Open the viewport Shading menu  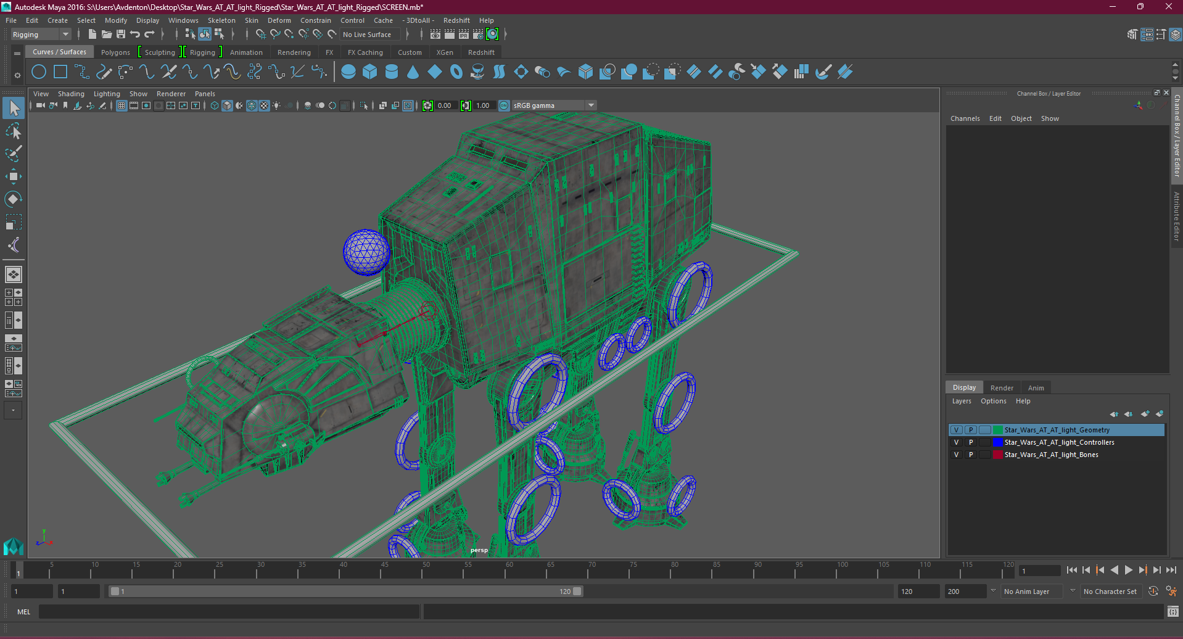coord(71,94)
